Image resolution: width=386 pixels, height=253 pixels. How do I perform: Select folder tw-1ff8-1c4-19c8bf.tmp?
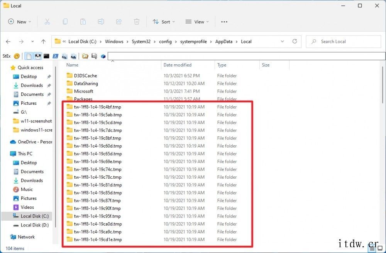point(98,138)
